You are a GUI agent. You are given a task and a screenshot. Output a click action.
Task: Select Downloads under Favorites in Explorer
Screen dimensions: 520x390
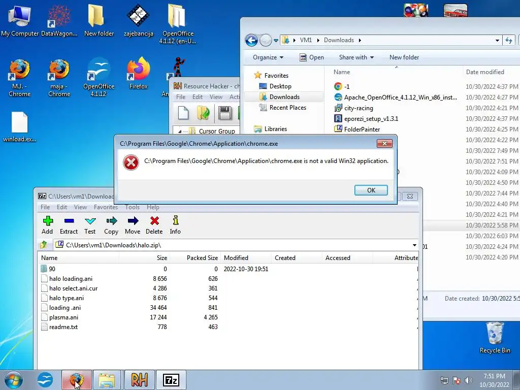click(x=284, y=97)
